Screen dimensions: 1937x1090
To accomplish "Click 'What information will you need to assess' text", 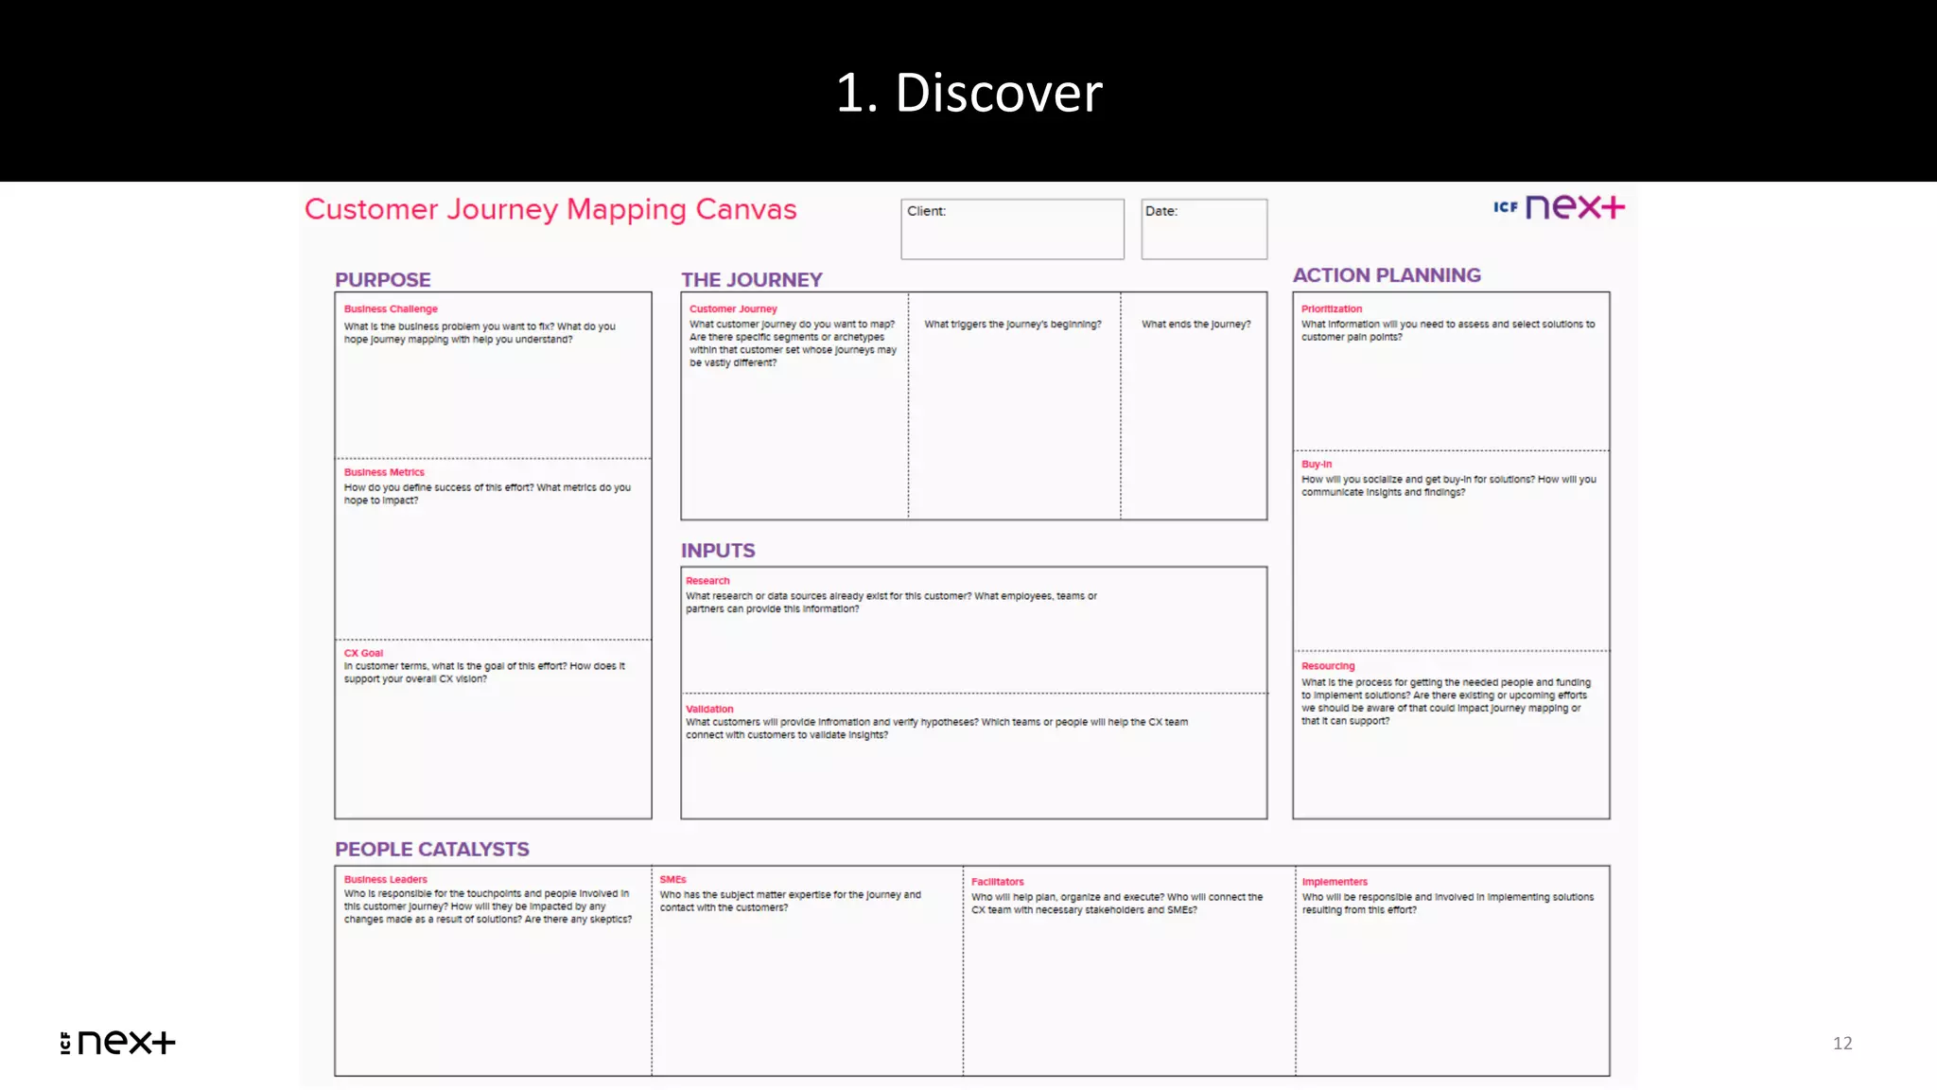I will (1447, 331).
